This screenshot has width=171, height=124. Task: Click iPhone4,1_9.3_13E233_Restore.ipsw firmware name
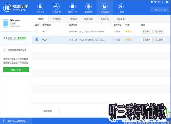[x=86, y=32]
